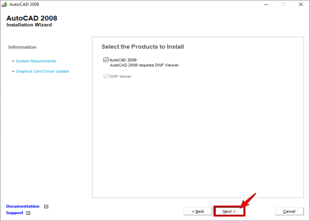The image size is (310, 221).
Task: Proceed by pressing the Next button
Action: click(x=229, y=211)
